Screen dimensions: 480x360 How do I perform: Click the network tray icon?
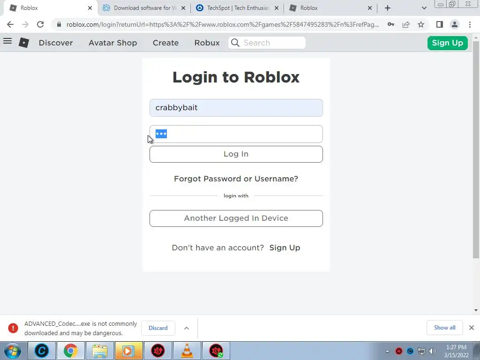point(421,351)
